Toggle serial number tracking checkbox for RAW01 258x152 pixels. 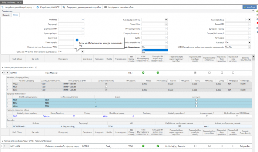pos(195,73)
